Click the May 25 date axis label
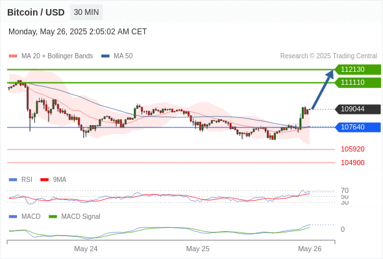The image size is (383, 259). click(197, 249)
